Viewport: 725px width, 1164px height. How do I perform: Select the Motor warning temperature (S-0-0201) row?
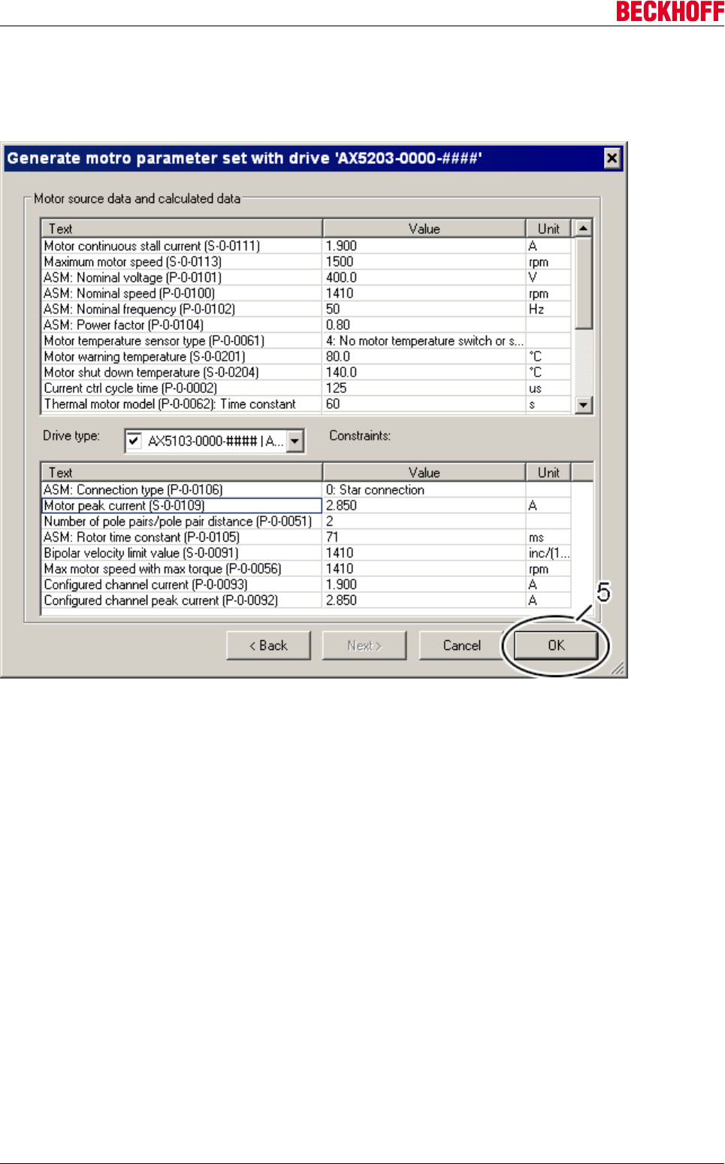click(307, 356)
